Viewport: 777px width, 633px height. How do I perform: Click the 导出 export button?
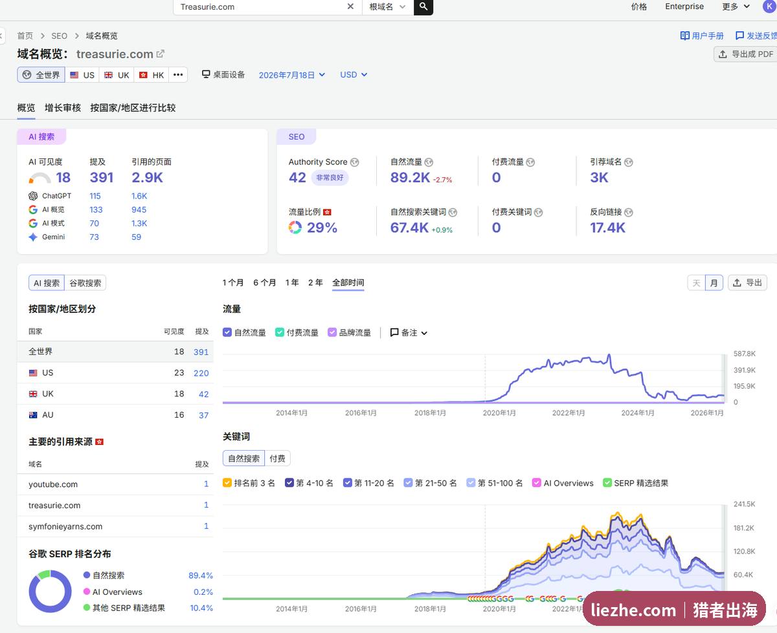point(747,283)
